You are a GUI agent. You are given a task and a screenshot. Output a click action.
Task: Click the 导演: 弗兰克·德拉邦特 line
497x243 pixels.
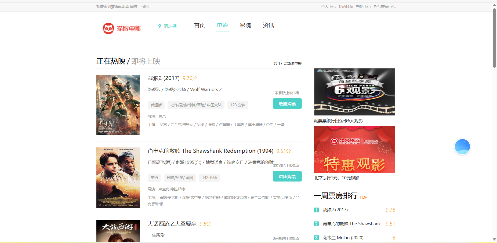[x=166, y=189]
